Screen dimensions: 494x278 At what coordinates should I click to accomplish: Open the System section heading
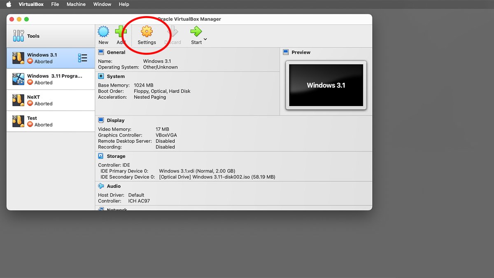[116, 76]
